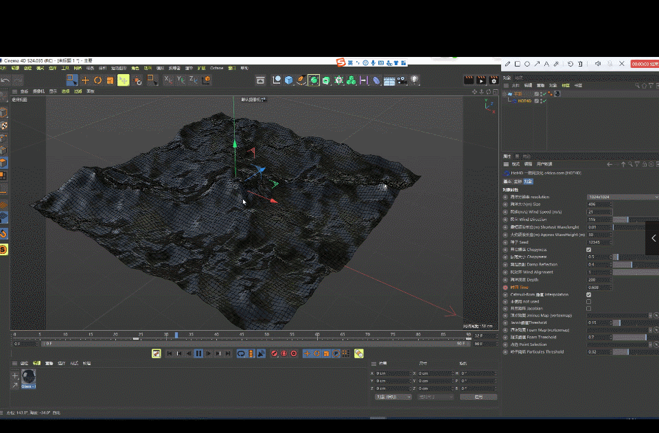
Task: Select the Move tool in top toolbar
Action: [85, 80]
